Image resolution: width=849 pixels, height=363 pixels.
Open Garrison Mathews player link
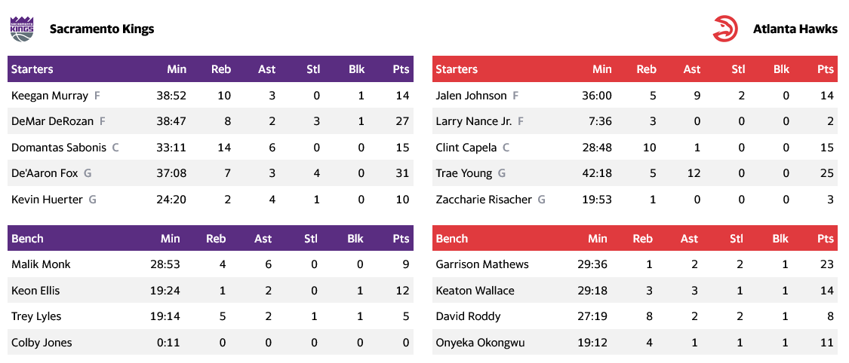point(482,264)
